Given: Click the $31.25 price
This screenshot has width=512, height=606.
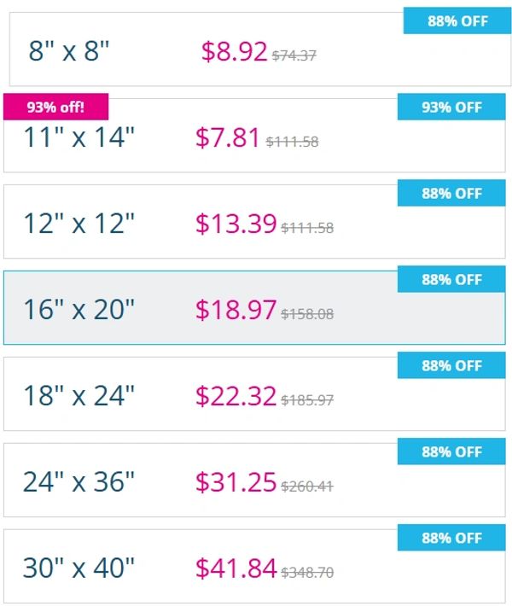Looking at the screenshot, I should click(x=236, y=482).
